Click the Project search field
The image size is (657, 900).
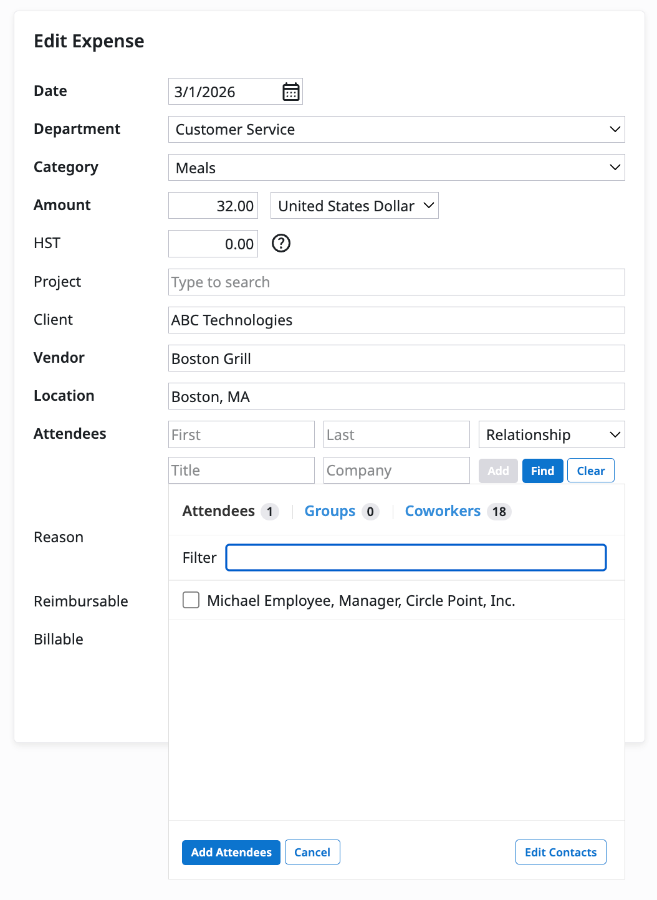396,282
